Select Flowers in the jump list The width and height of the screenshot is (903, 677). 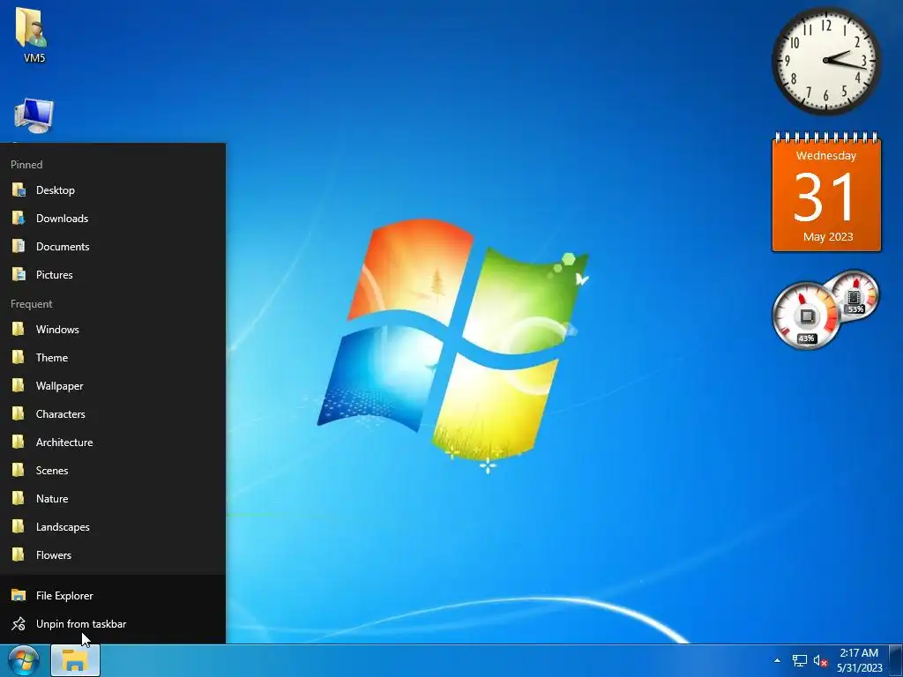pyautogui.click(x=113, y=555)
